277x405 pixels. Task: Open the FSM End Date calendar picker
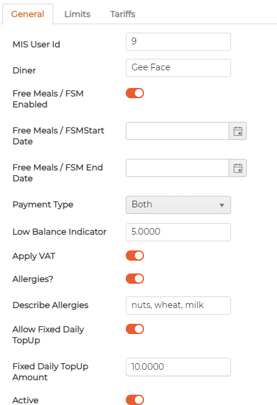[238, 168]
